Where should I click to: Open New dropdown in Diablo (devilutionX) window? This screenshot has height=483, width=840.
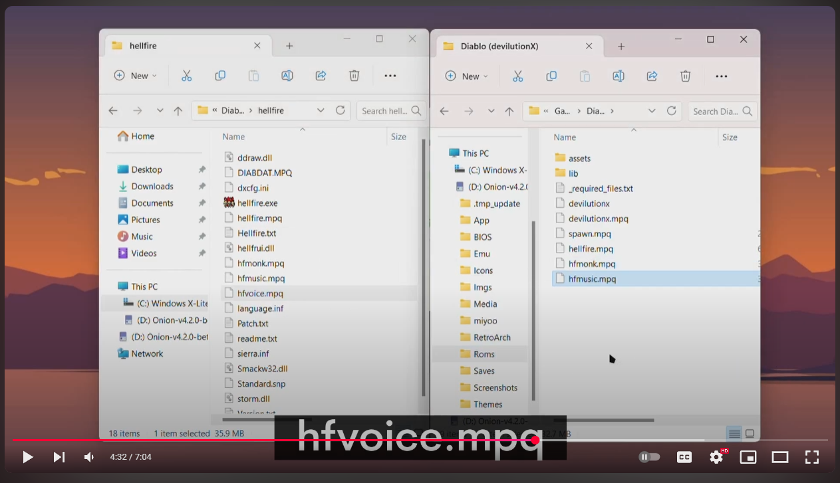(467, 76)
